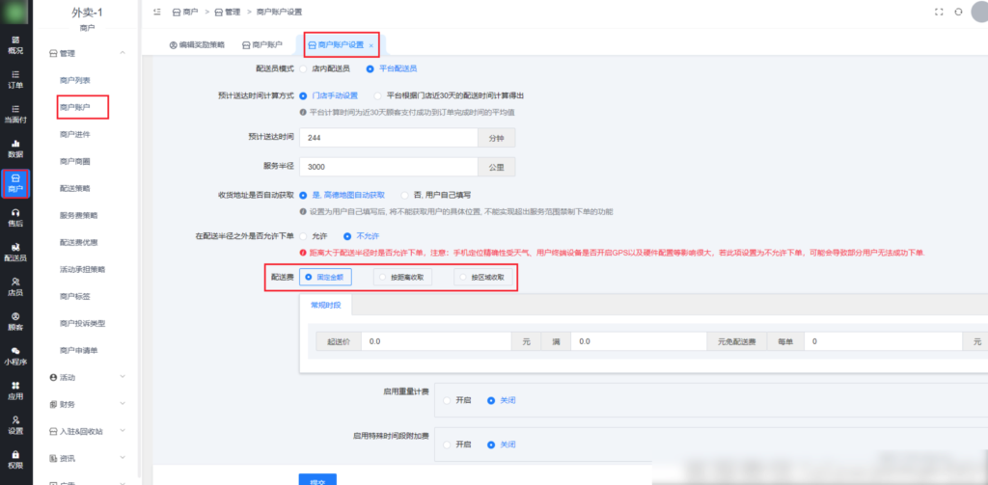Focus the 服务半径 field showing 3000

[x=389, y=167]
